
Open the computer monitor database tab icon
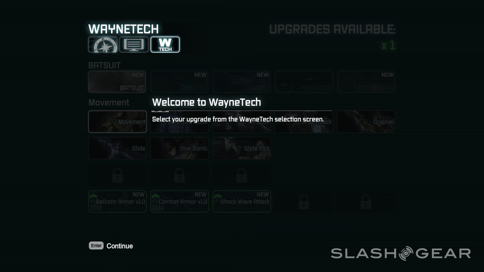click(134, 45)
